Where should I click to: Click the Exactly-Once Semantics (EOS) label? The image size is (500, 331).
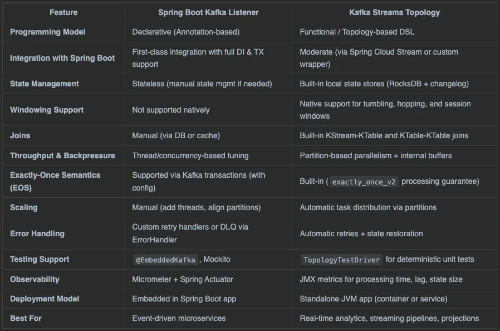(55, 181)
